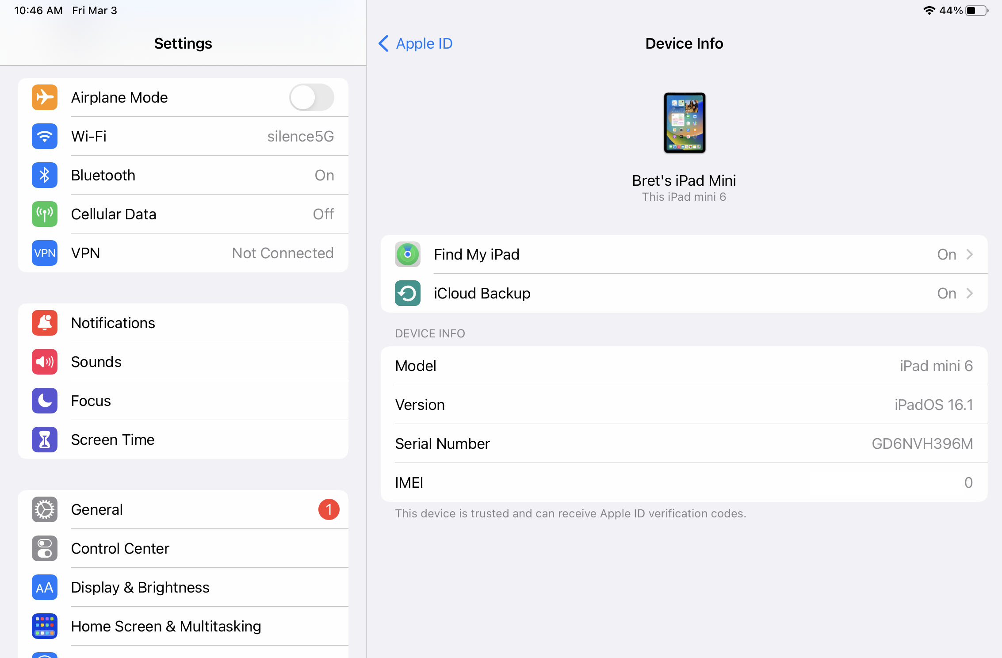Image resolution: width=1002 pixels, height=658 pixels.
Task: Tap the IMEI label
Action: tap(409, 482)
